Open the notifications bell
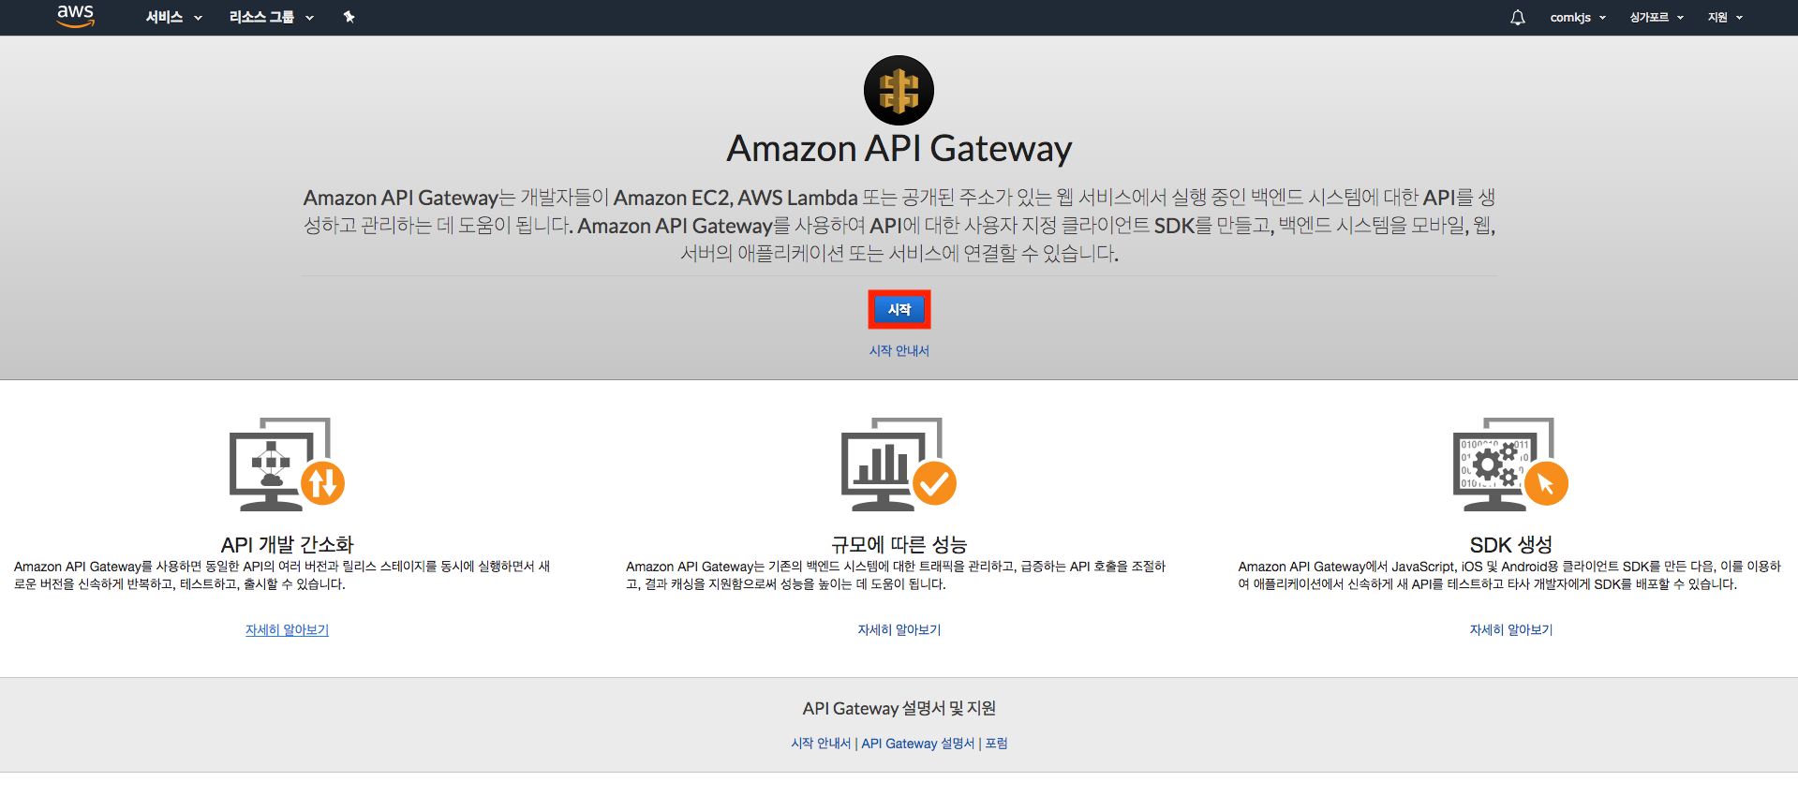The image size is (1798, 811). [x=1517, y=18]
